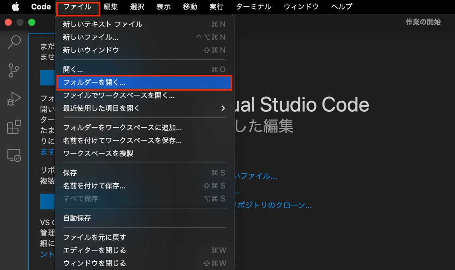Choose エディターを閉じる menu entry
455x270 pixels.
pyautogui.click(x=144, y=250)
